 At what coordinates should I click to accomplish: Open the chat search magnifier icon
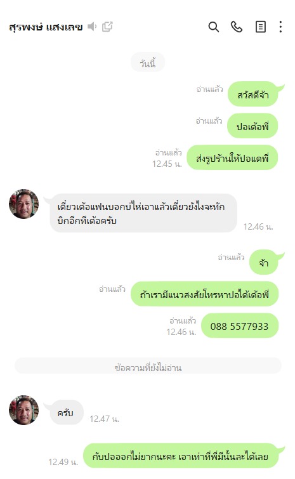(x=213, y=27)
